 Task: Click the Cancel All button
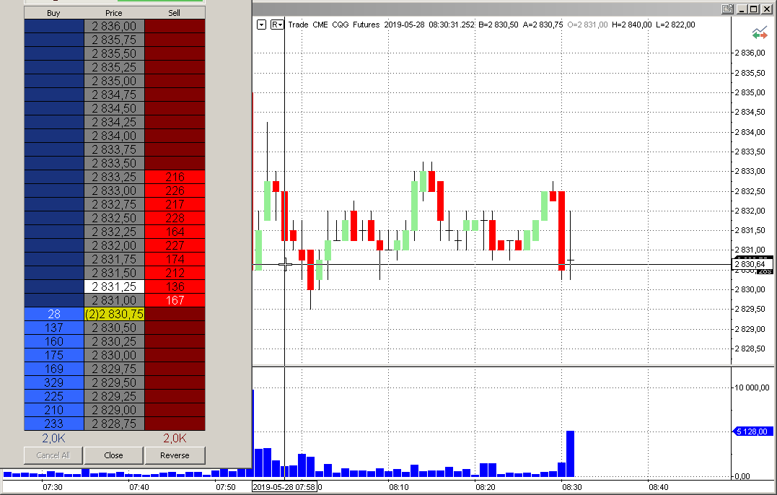click(53, 455)
